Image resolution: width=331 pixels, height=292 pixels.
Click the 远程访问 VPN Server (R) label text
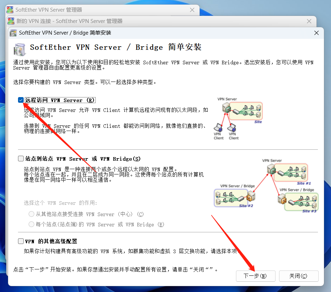(x=60, y=100)
